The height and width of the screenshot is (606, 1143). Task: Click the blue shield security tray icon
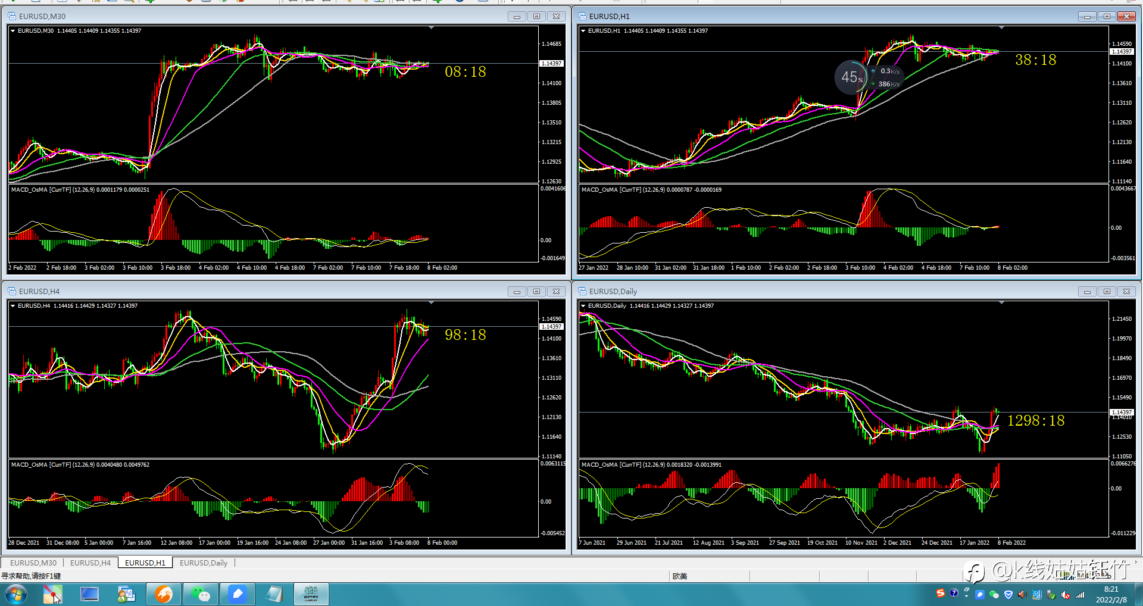1008,594
